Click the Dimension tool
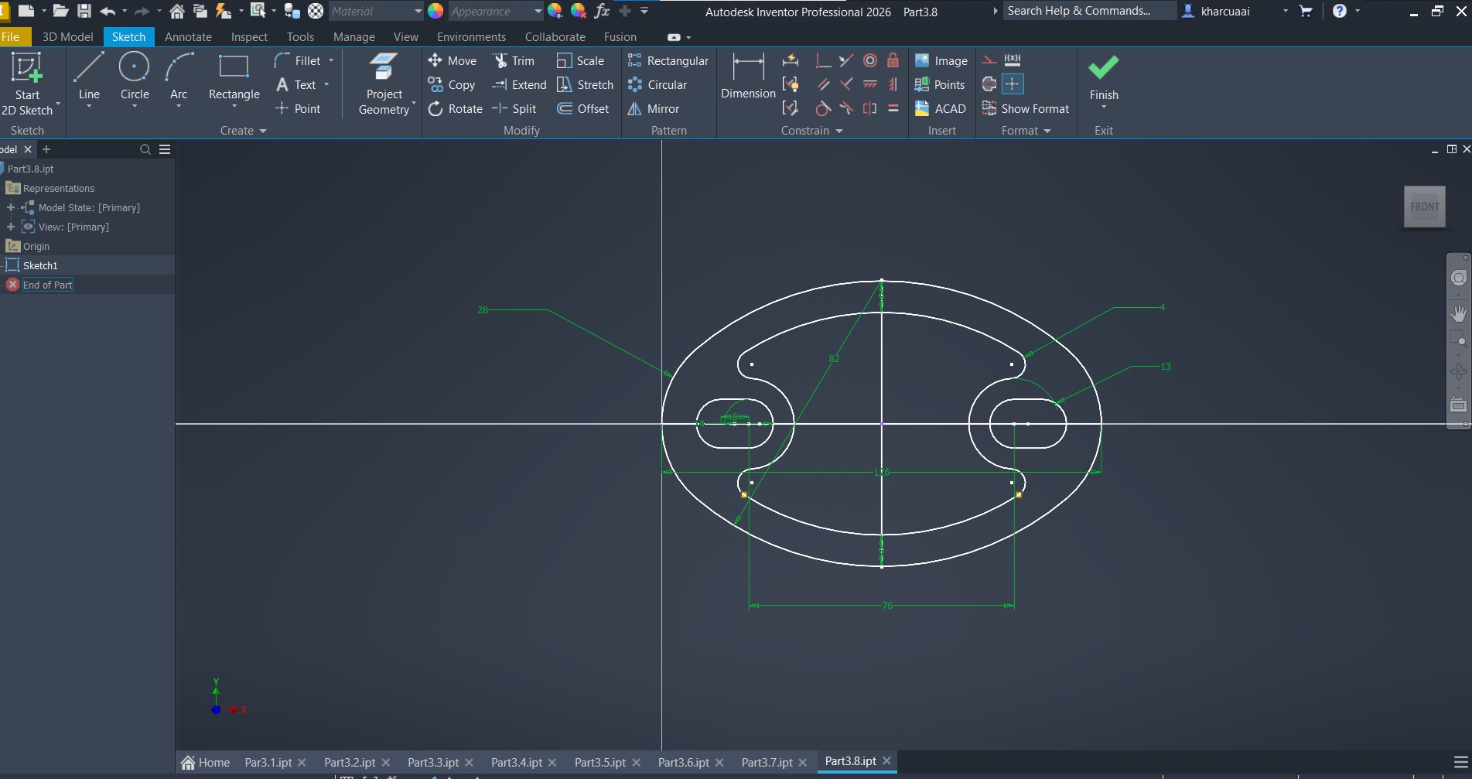This screenshot has height=779, width=1472. [x=748, y=76]
